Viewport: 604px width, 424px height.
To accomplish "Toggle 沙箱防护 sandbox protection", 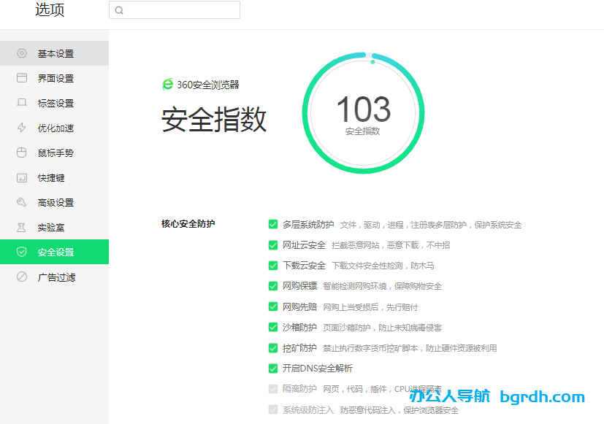I will 272,328.
